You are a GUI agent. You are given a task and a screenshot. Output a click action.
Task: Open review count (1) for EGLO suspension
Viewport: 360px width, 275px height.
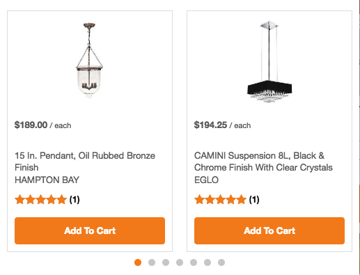point(254,199)
